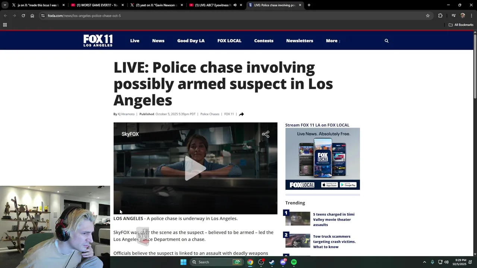Viewport: 477px width, 268px height.
Task: Show hidden system tray icons chevron
Action: (x=424, y=262)
